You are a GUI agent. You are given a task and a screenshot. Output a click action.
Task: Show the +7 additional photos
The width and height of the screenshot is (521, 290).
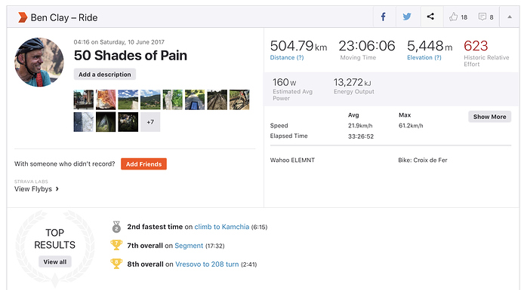coord(150,122)
